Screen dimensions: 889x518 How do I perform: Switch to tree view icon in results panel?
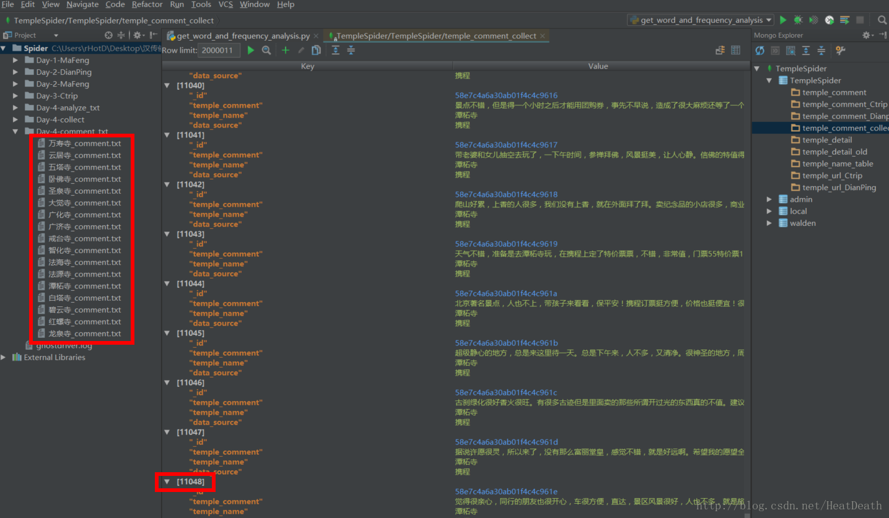pyautogui.click(x=720, y=50)
